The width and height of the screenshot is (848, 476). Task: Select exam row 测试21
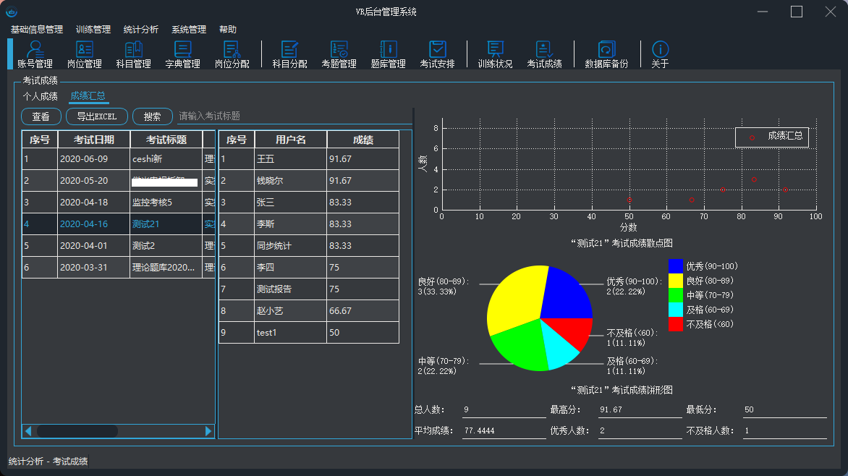119,224
